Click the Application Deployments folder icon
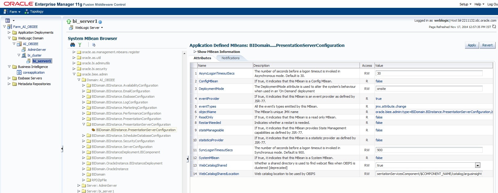This screenshot has width=498, height=193. [14, 32]
